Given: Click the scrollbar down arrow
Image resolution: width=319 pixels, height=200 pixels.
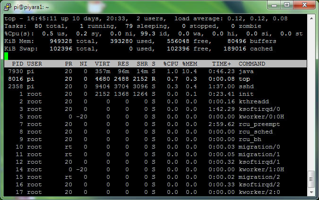Looking at the screenshot, I should (x=311, y=192).
